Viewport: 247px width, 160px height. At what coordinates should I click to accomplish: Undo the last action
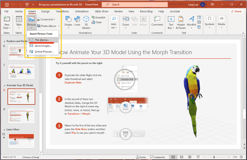(x=13, y=5)
